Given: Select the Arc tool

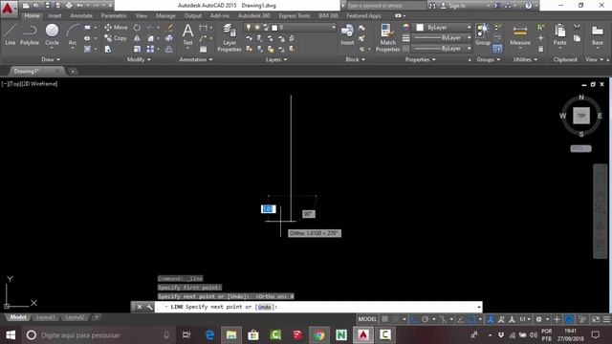Looking at the screenshot, I should click(73, 34).
